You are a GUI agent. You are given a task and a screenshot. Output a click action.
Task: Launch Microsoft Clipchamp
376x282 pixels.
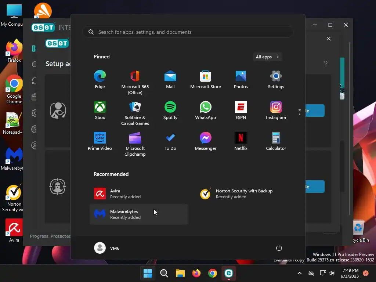pos(135,144)
